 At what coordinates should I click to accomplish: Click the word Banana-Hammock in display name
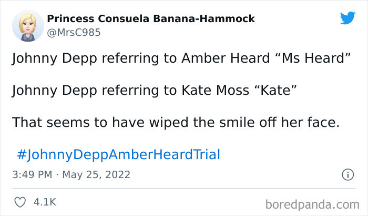tap(204, 18)
